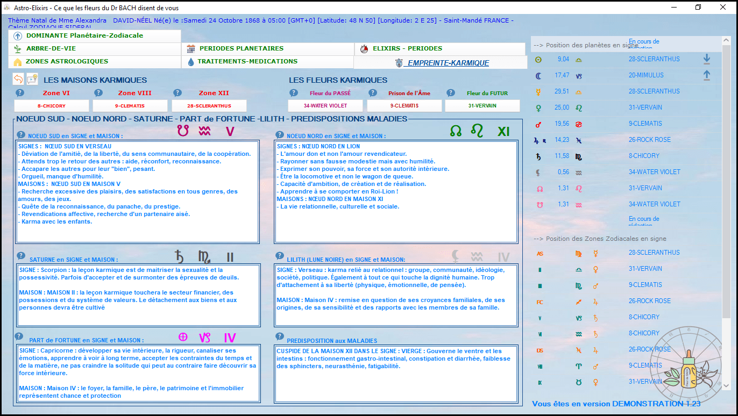Click the NOEUD NORD description text box
Image resolution: width=738 pixels, height=416 pixels.
point(396,192)
